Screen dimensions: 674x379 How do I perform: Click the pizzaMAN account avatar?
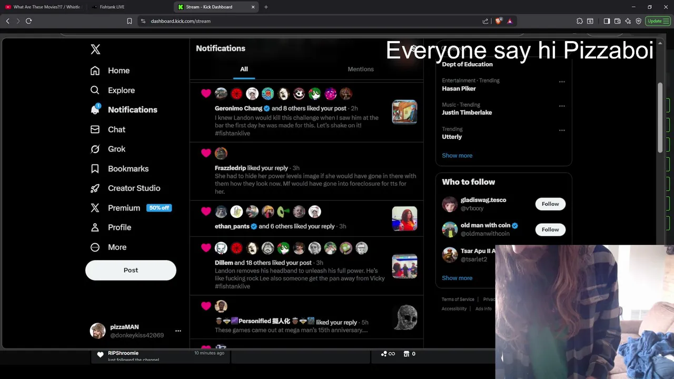(97, 331)
